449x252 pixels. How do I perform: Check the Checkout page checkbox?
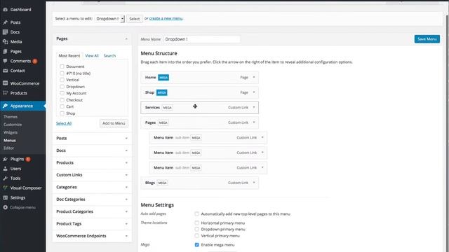click(62, 99)
